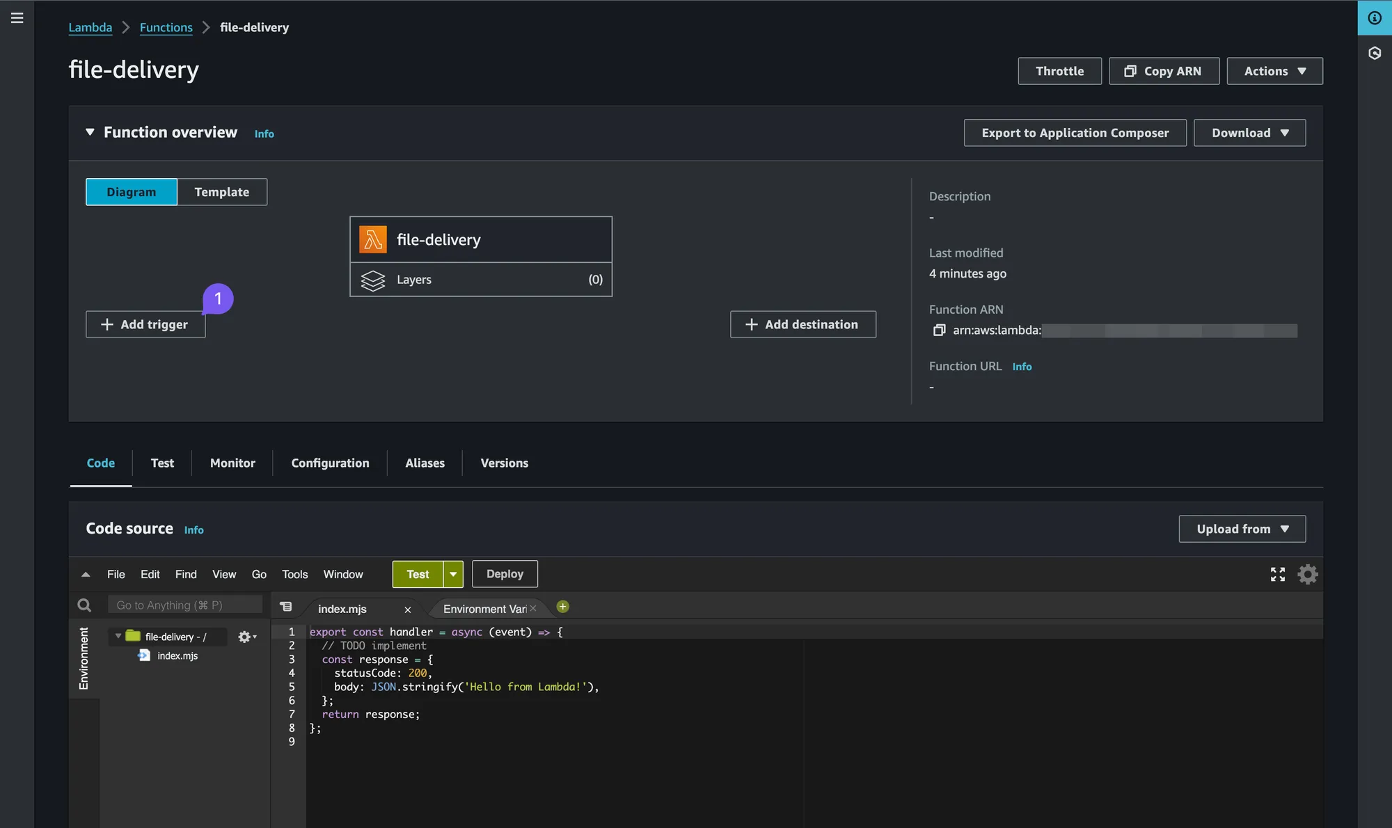
Task: Focus the Go to Anything search field
Action: click(x=185, y=605)
